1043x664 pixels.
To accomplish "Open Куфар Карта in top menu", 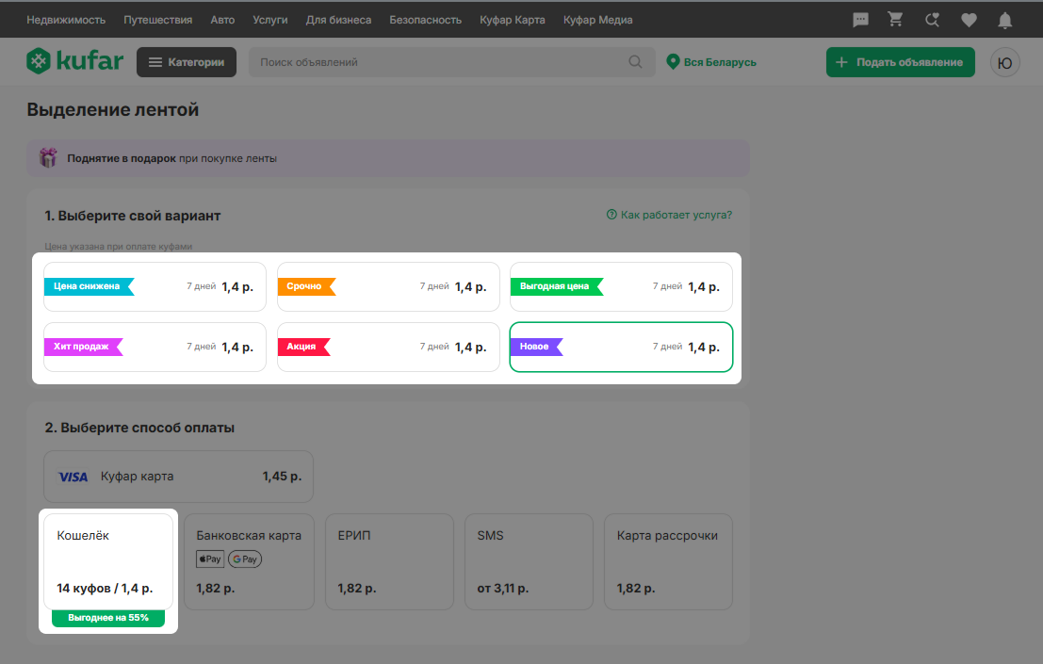I will (x=513, y=20).
